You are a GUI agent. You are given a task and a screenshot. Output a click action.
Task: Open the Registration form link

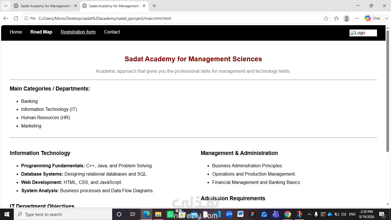point(78,32)
